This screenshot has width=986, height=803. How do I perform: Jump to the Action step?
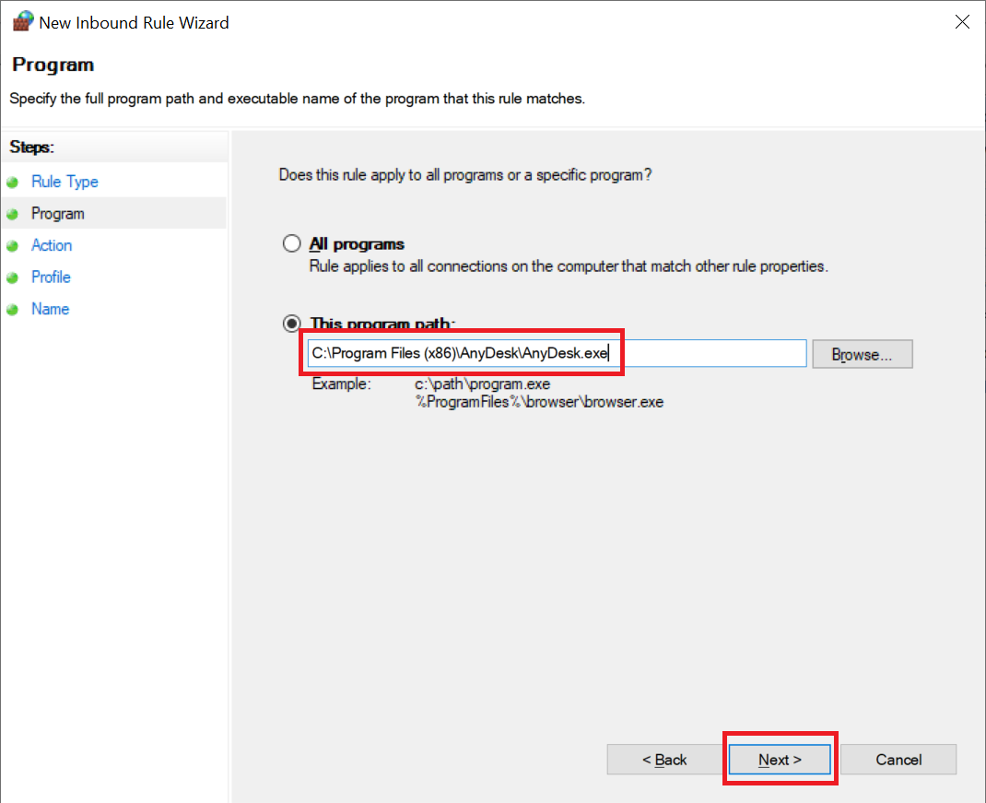(x=52, y=245)
